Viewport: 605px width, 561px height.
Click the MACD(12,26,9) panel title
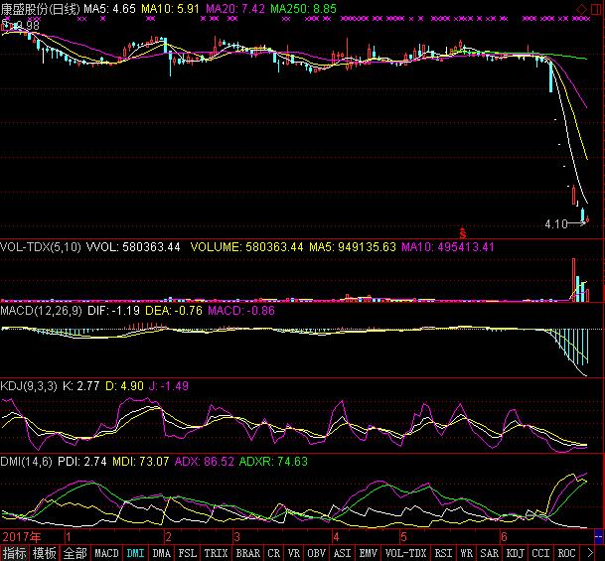pos(41,311)
